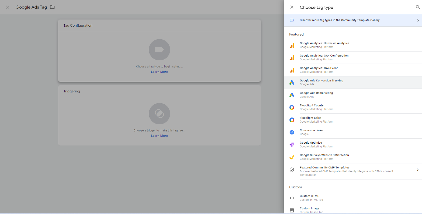The height and width of the screenshot is (214, 422).
Task: Open Learn More link under Triggering
Action: point(159,136)
